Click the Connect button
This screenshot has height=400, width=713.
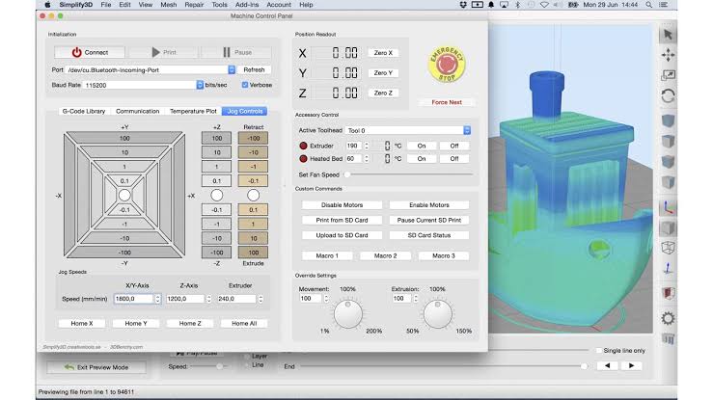(90, 53)
